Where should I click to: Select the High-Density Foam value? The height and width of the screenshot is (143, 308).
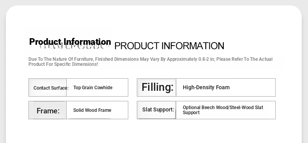click(206, 87)
